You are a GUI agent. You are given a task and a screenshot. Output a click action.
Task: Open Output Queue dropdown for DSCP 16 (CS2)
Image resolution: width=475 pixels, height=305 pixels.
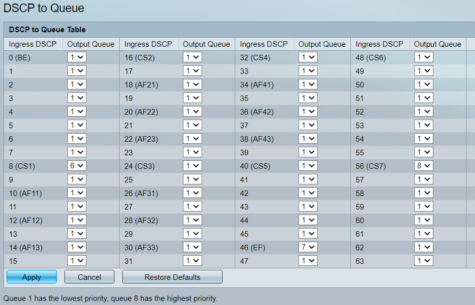(x=193, y=57)
